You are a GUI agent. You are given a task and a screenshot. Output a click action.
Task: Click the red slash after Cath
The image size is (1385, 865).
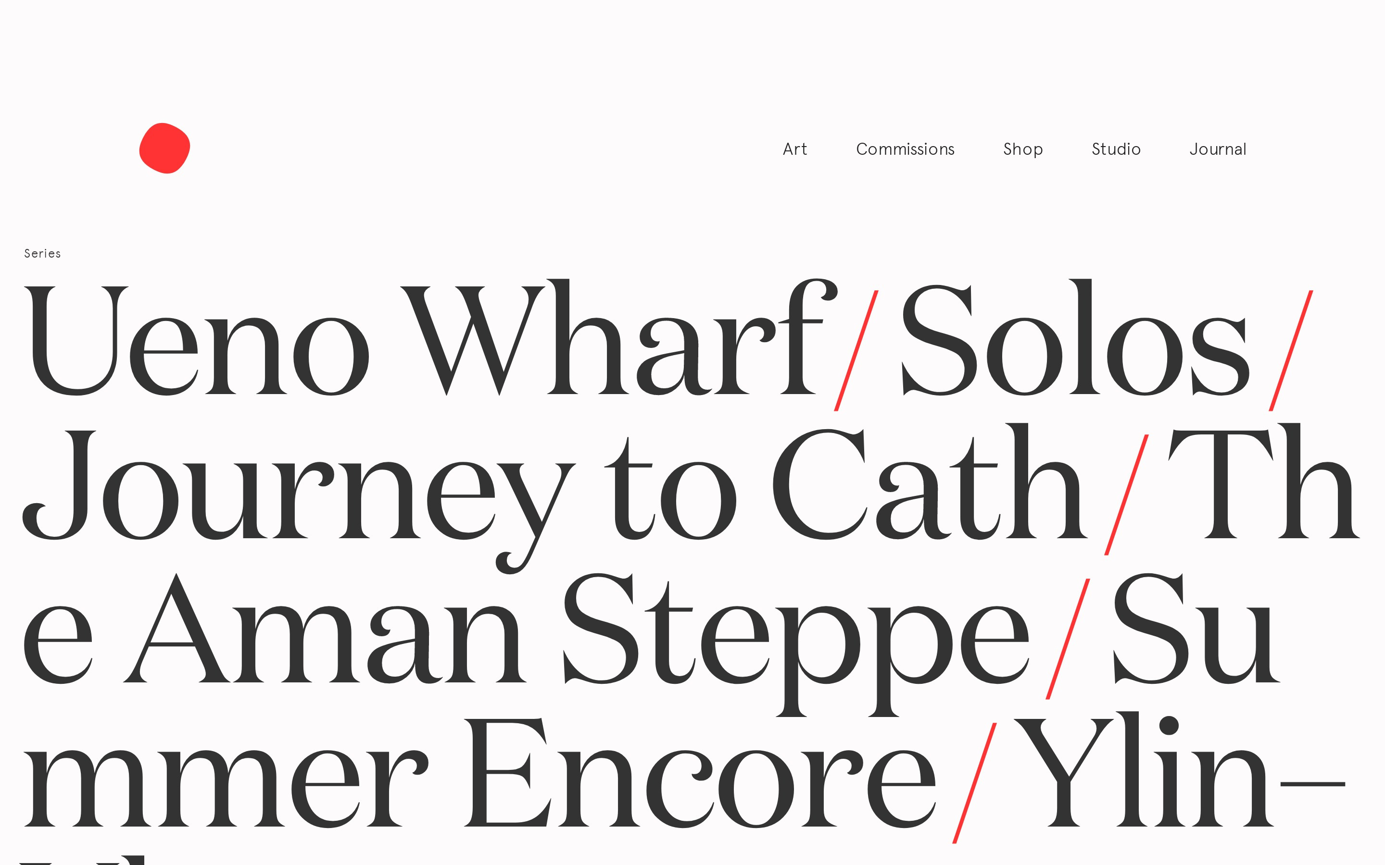[x=1126, y=494]
